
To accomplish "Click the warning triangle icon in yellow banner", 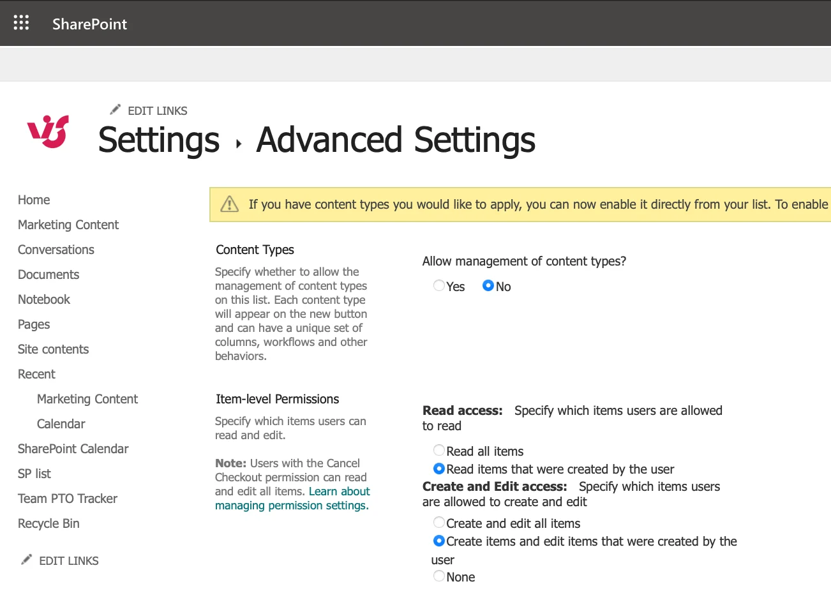I will [229, 204].
